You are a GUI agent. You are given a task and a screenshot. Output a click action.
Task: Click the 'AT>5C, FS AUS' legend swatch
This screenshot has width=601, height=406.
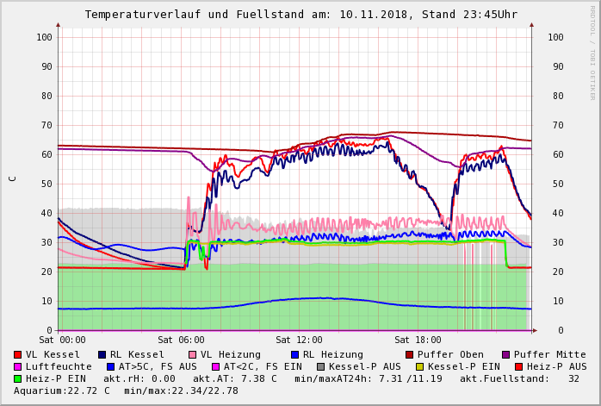coord(108,366)
